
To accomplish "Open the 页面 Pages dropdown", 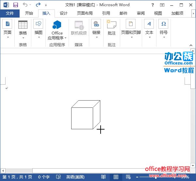I will coord(8,29).
